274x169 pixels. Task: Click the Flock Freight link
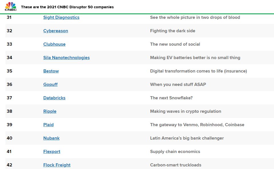tap(57, 165)
